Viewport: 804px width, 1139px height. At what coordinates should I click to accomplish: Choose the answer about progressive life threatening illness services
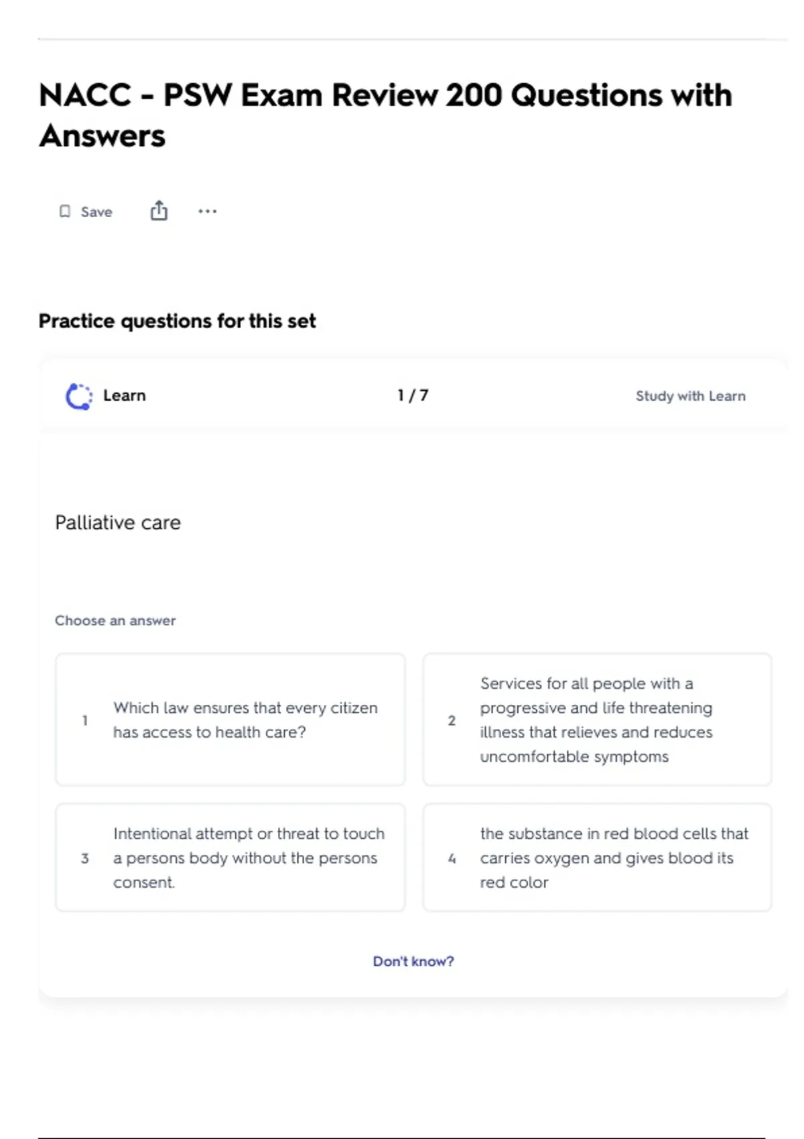tap(596, 720)
